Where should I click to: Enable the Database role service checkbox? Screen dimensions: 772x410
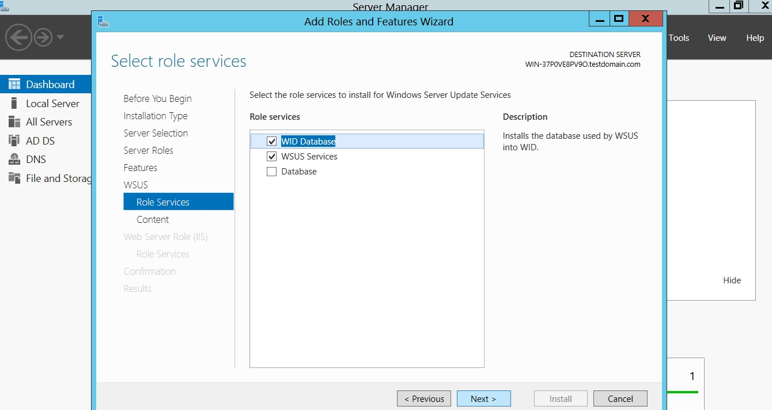click(x=272, y=172)
